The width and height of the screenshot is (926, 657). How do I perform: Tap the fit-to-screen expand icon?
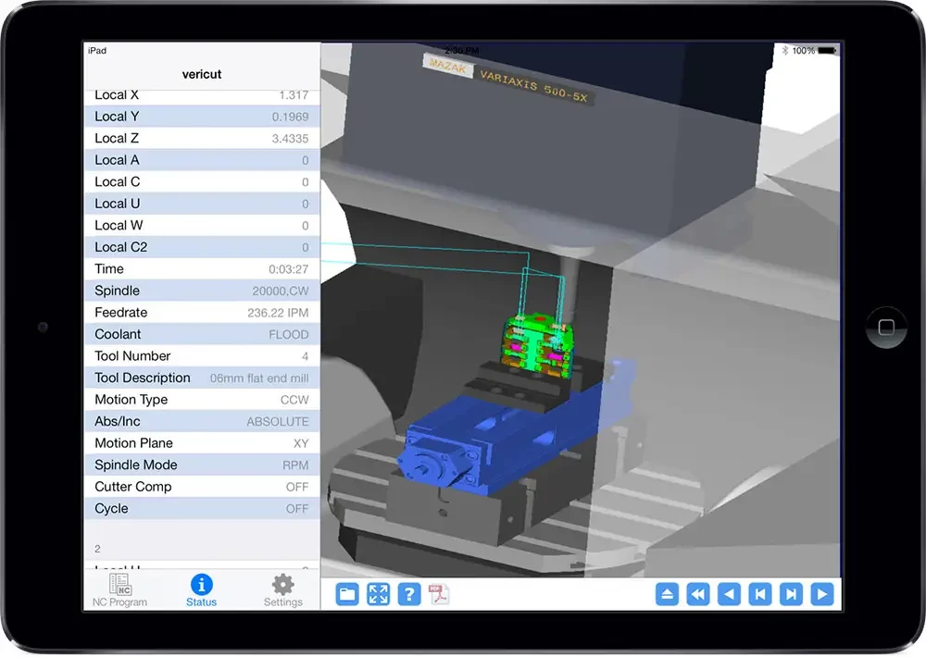pos(378,594)
